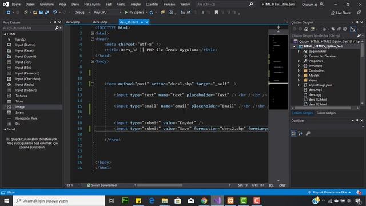Click the new project toolbar icon

(26, 13)
